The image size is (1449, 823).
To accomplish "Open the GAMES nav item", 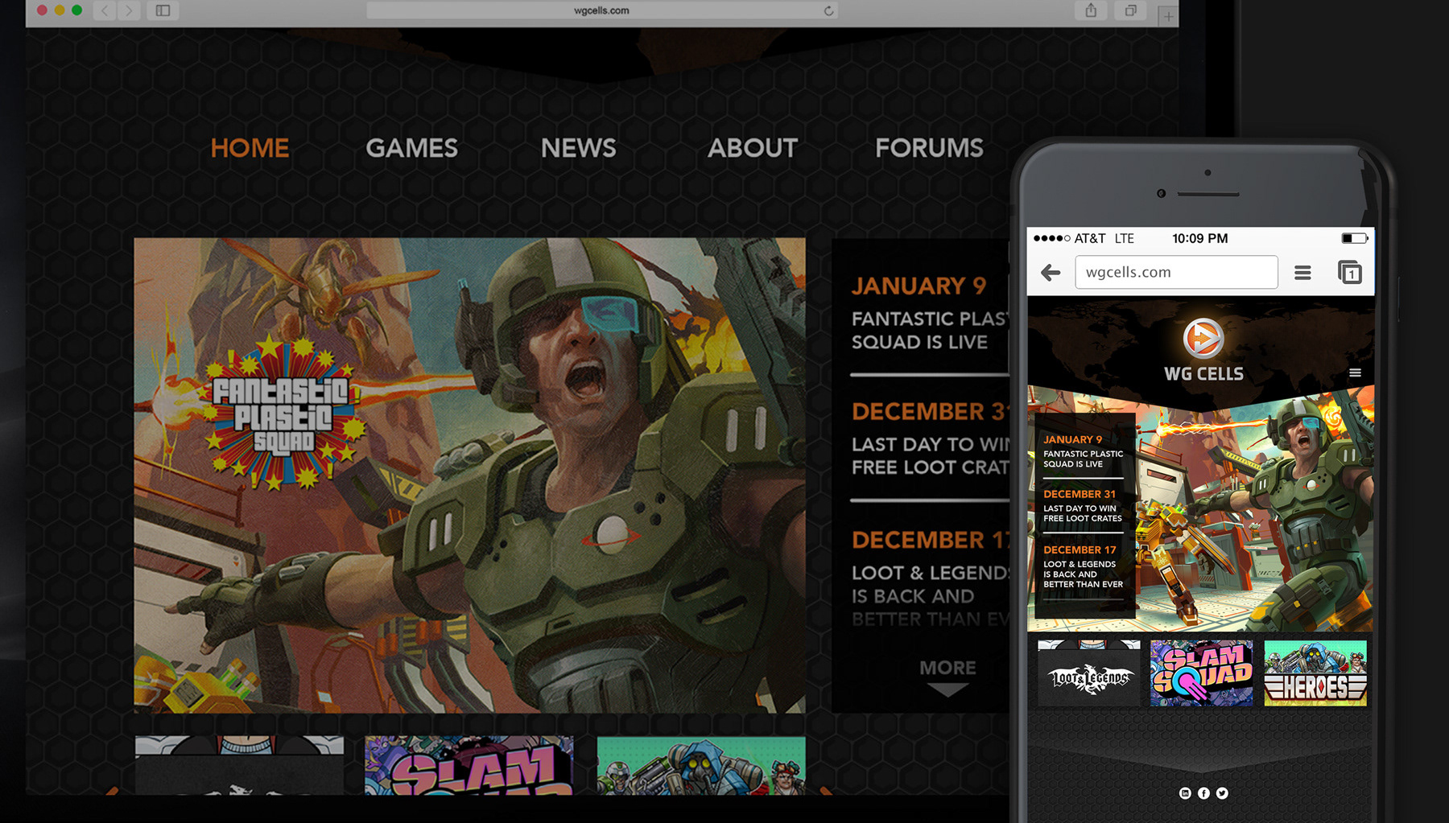I will point(411,148).
